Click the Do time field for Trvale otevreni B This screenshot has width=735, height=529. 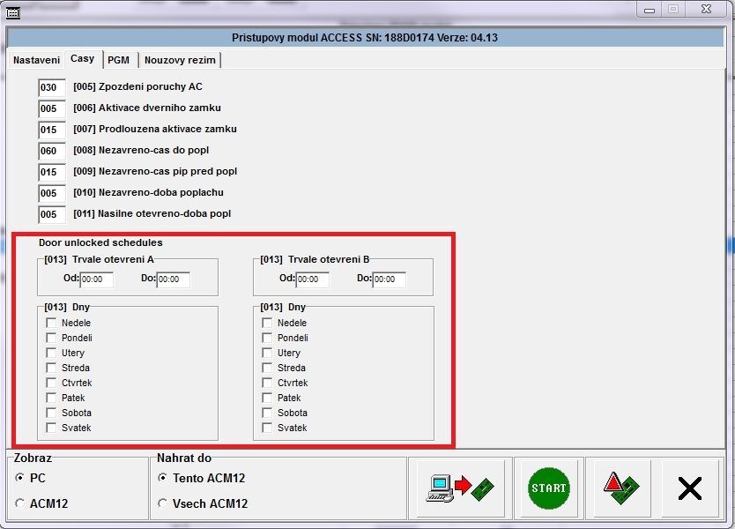coord(389,279)
